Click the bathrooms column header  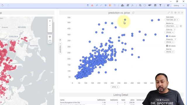coord(101,100)
